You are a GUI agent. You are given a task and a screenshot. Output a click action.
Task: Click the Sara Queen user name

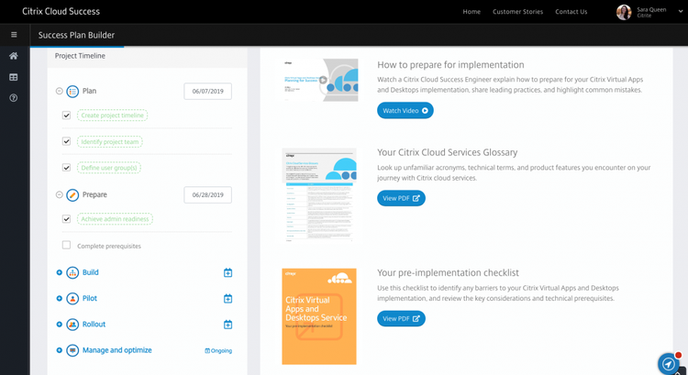(x=651, y=9)
